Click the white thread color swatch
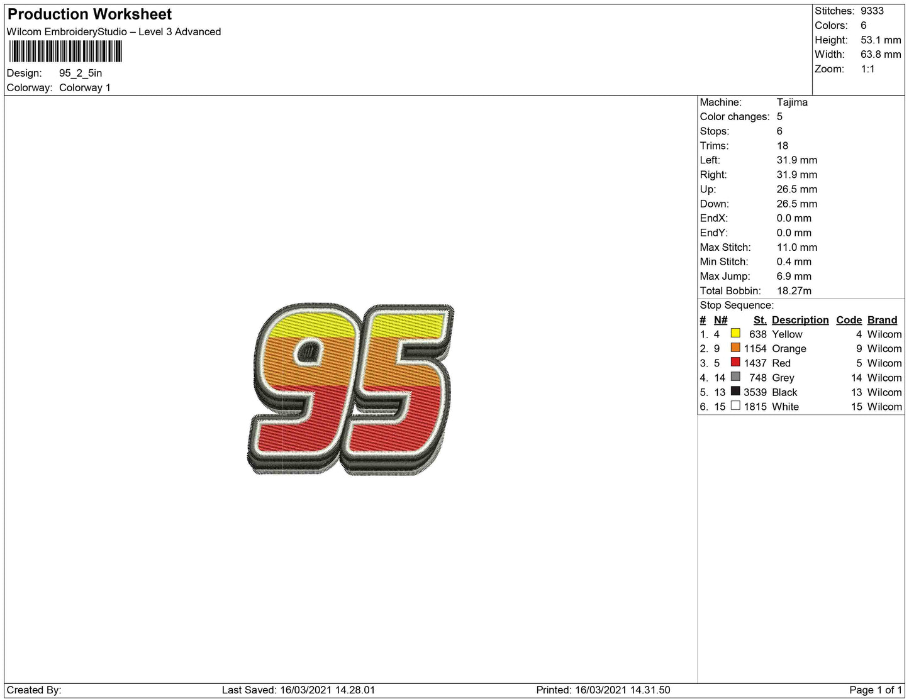This screenshot has height=699, width=909. 735,405
